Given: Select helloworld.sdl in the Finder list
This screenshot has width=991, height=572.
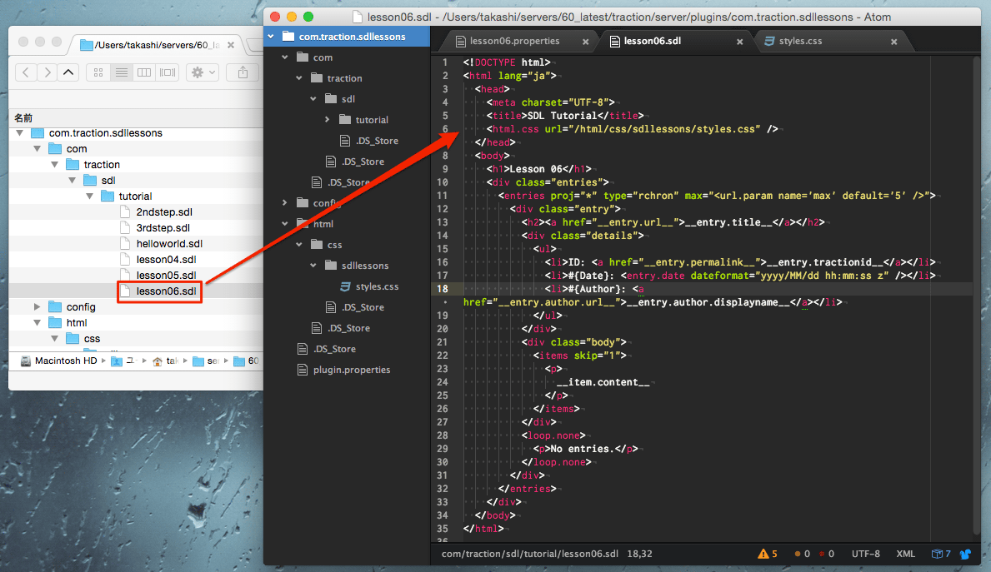Looking at the screenshot, I should pyautogui.click(x=169, y=244).
